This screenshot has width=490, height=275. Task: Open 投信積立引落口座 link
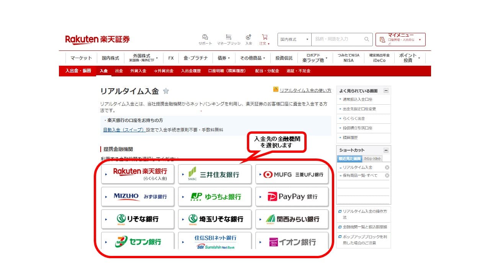click(x=358, y=128)
